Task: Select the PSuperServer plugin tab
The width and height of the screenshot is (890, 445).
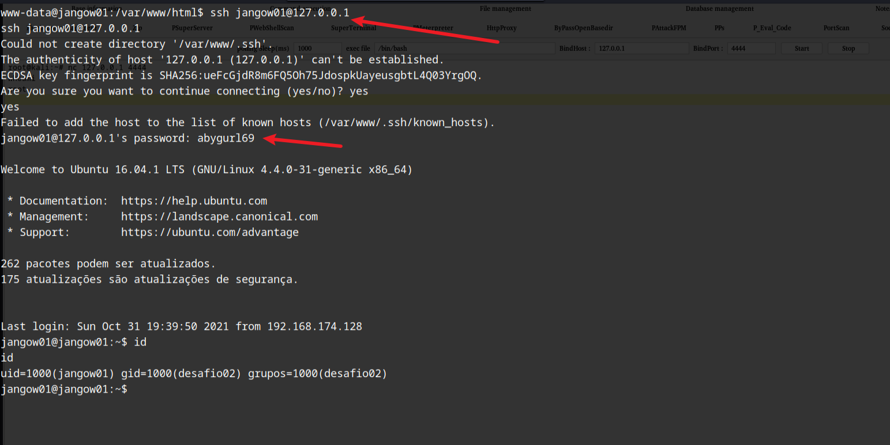Action: [192, 28]
